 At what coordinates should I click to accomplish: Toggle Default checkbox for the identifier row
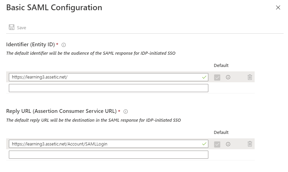coord(217,78)
